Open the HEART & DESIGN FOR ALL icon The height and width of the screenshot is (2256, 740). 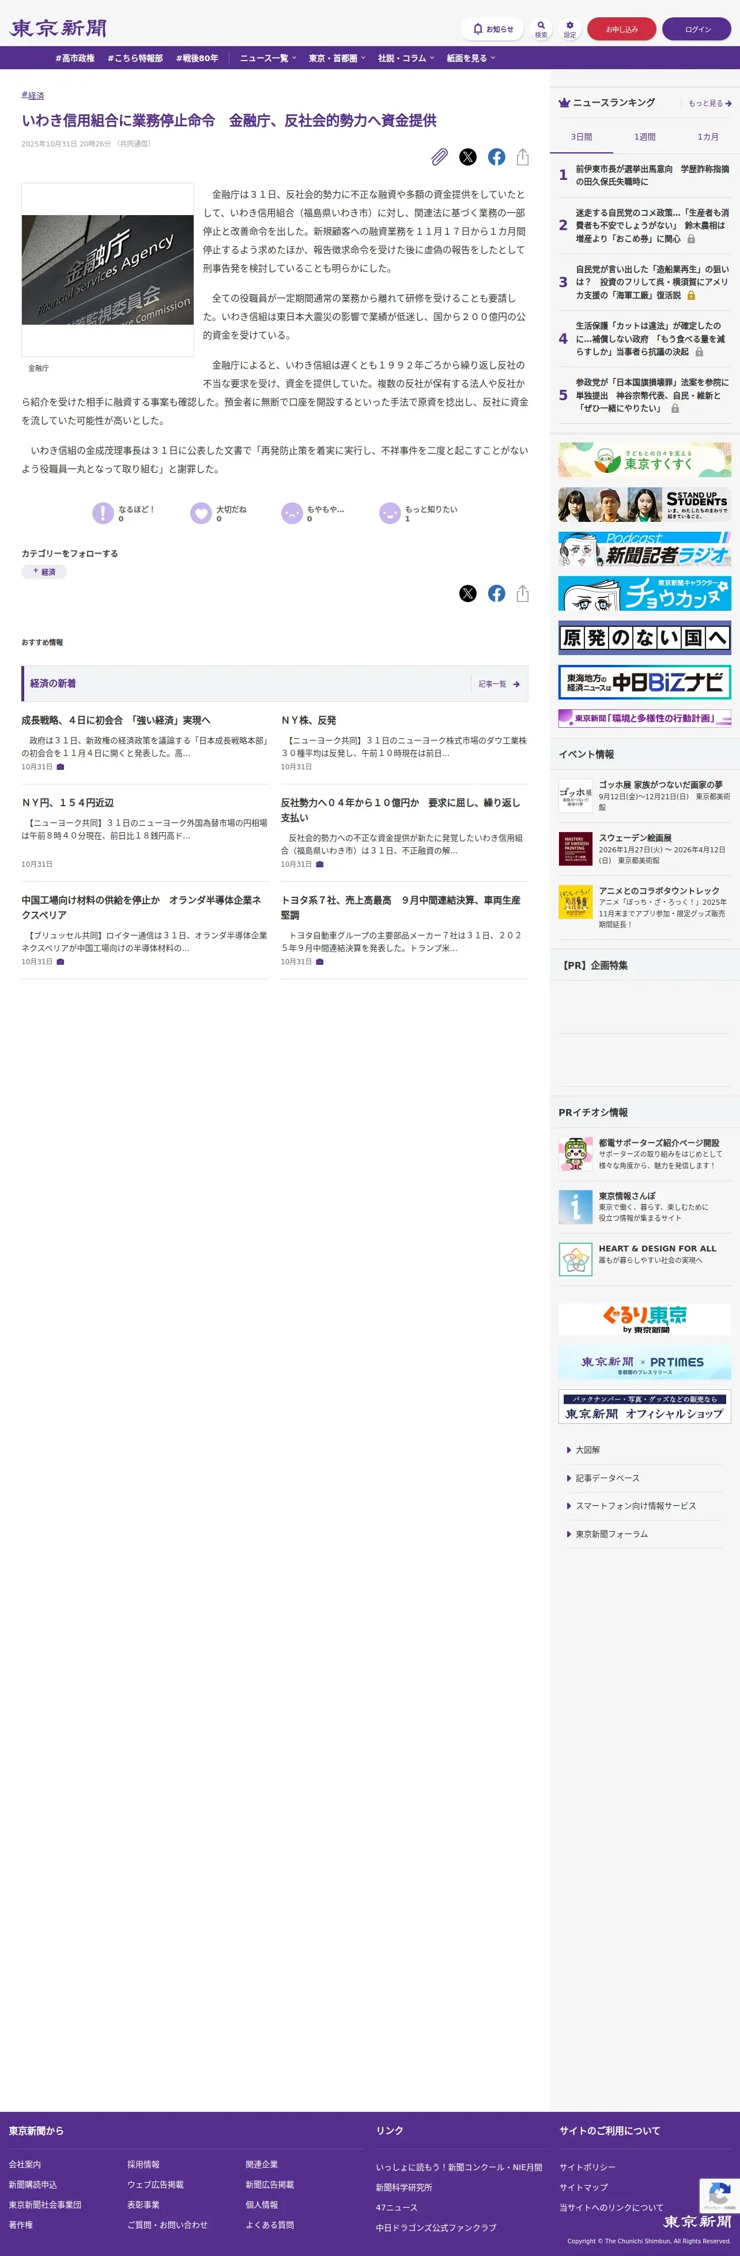(575, 1259)
